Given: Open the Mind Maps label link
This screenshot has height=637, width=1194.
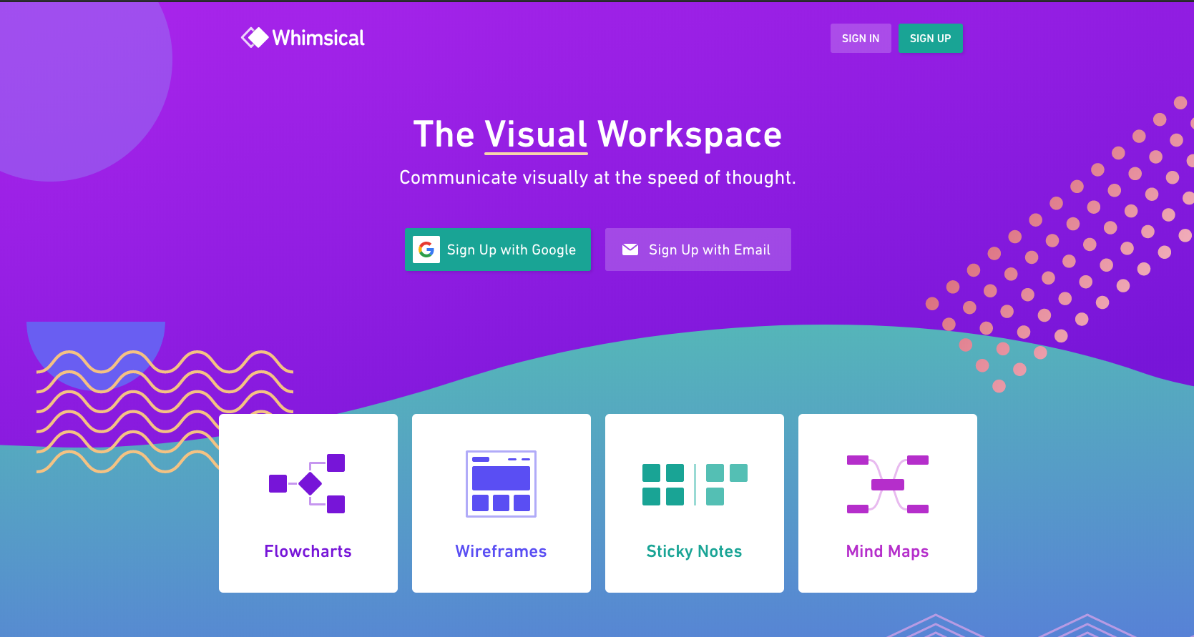Looking at the screenshot, I should click(x=887, y=551).
